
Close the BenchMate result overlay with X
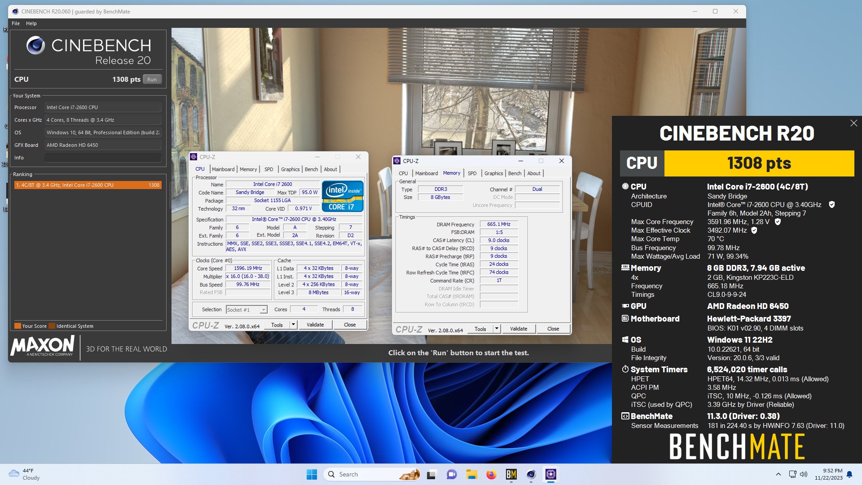(853, 123)
